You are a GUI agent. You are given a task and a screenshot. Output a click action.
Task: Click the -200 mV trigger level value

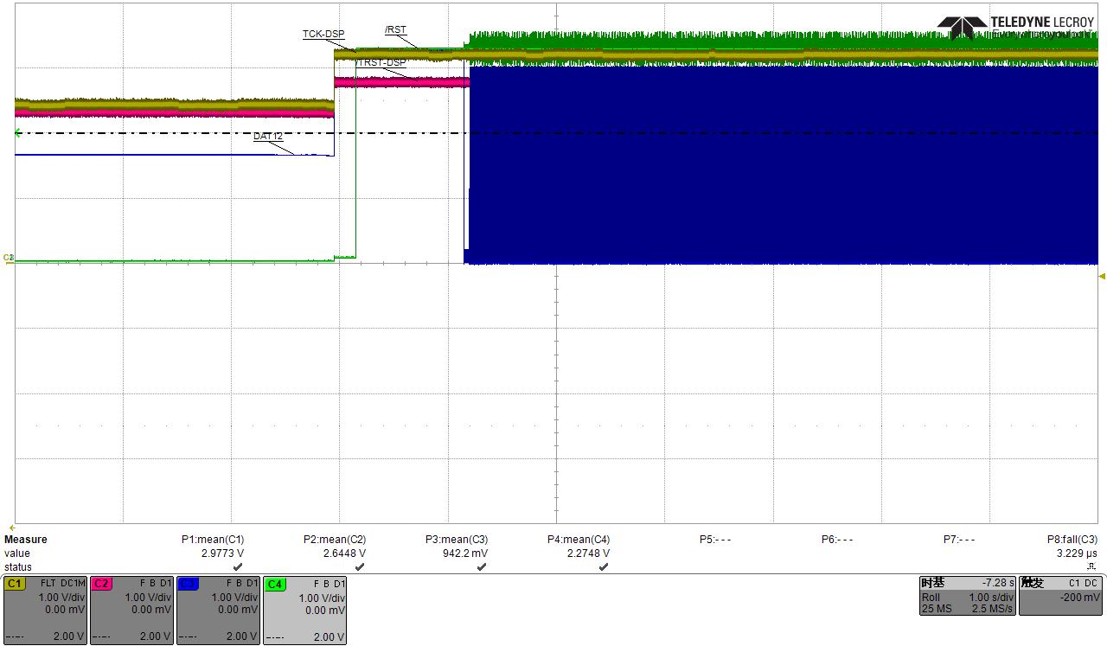click(1081, 598)
